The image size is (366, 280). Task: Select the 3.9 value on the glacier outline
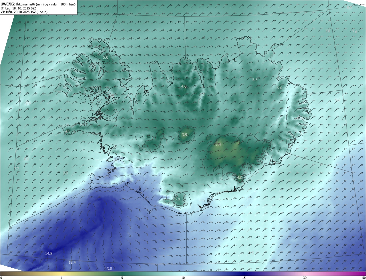point(184,135)
